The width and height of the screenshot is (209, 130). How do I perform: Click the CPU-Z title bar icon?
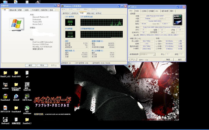[129, 7]
